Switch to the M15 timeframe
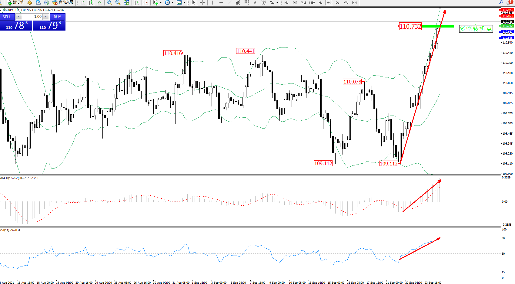This screenshot has height=284, width=515. coord(303,2)
